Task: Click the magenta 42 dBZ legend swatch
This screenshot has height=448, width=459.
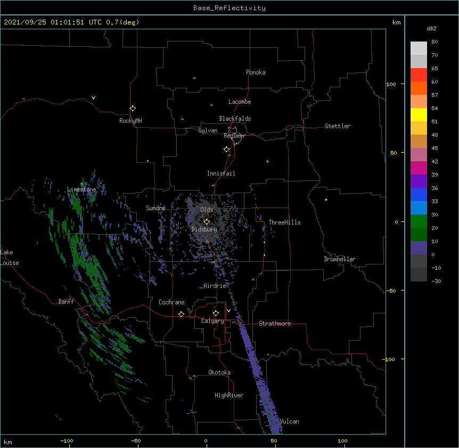Action: point(419,168)
